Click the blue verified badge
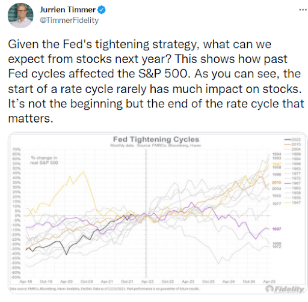The height and width of the screenshot is (302, 308). [102, 10]
